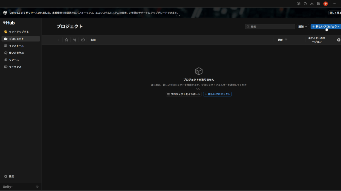Click the red user account avatar
Screen dimensions: 341x191
pyautogui.click(x=325, y=4)
